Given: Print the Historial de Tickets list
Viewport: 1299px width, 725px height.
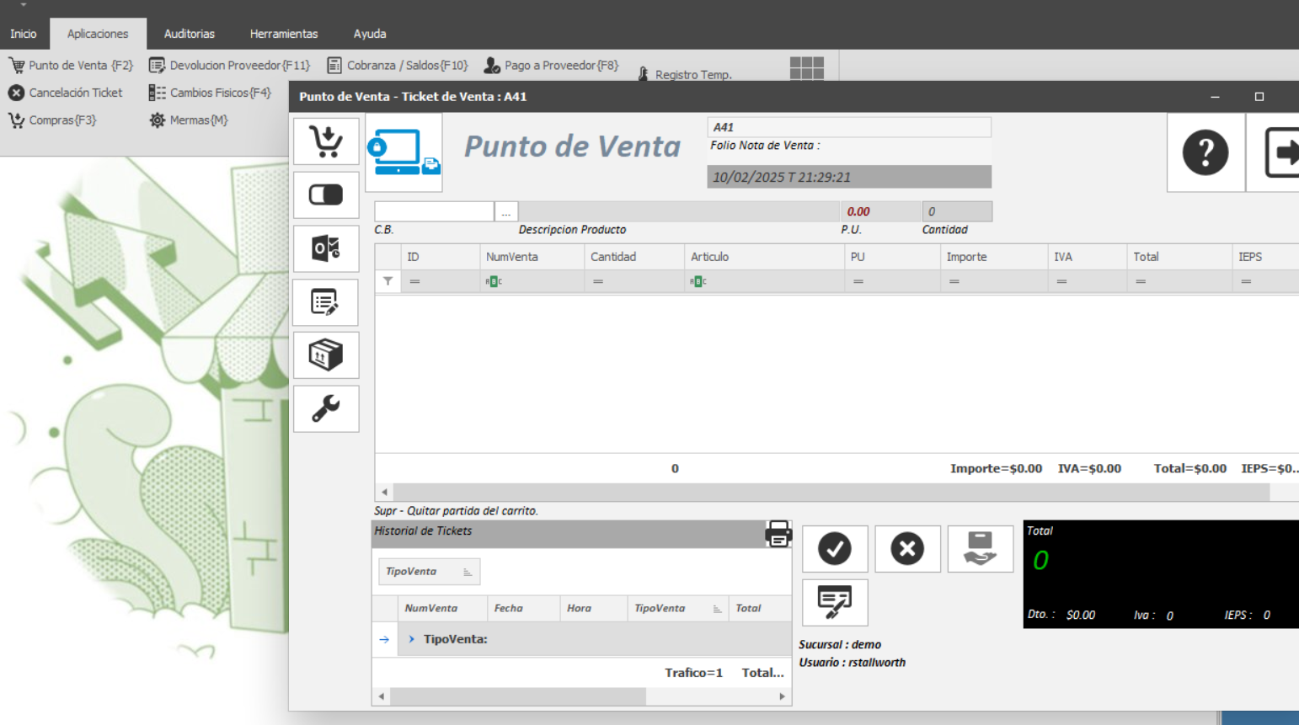Looking at the screenshot, I should coord(777,533).
